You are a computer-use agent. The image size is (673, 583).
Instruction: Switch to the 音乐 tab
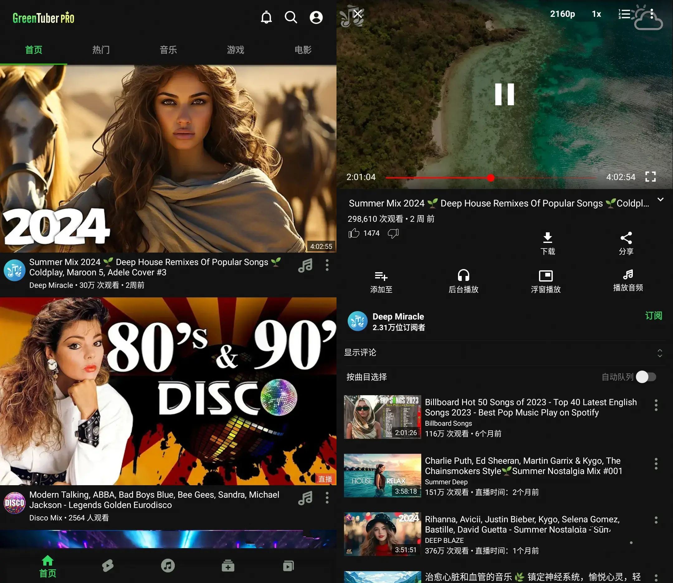coord(168,50)
